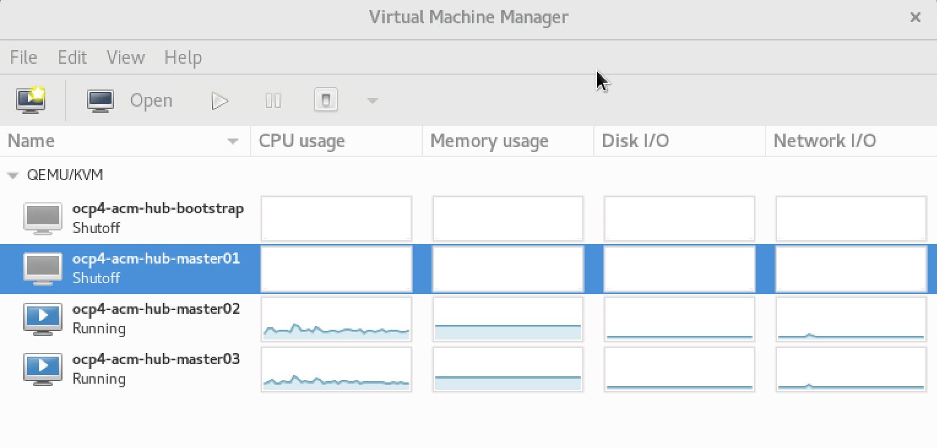Click the Open console button

pyautogui.click(x=130, y=101)
